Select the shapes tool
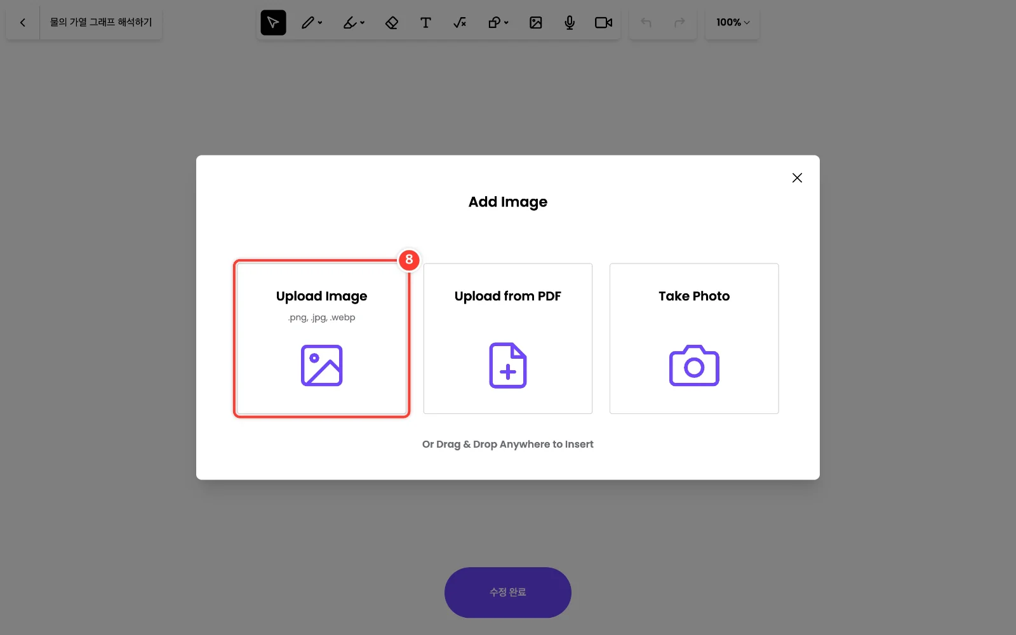1016x635 pixels. click(494, 23)
